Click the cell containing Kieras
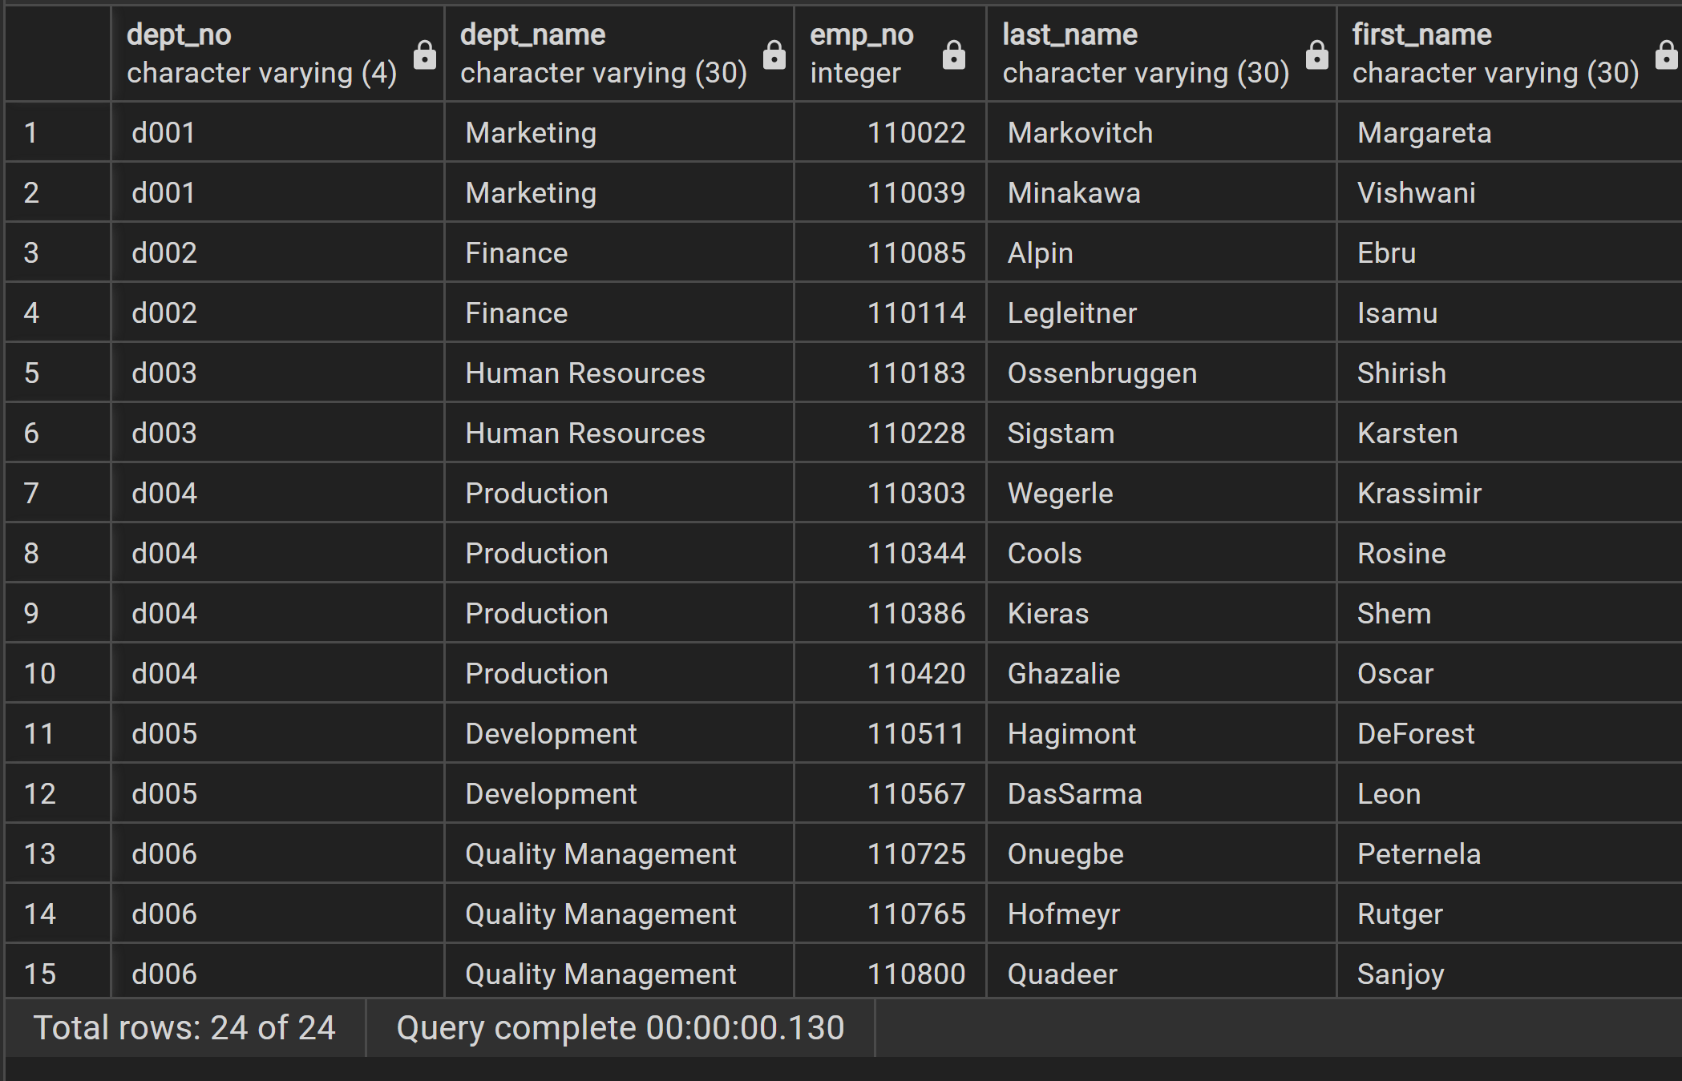 tap(1162, 613)
